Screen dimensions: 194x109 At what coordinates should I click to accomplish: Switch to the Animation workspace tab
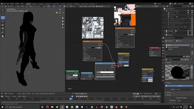pos(70,4)
